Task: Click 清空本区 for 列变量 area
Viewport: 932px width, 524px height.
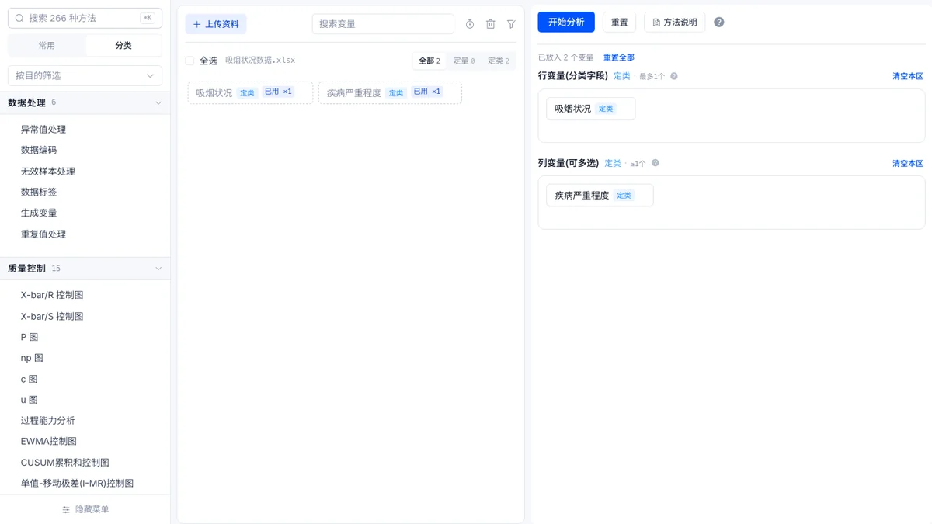Action: click(908, 163)
